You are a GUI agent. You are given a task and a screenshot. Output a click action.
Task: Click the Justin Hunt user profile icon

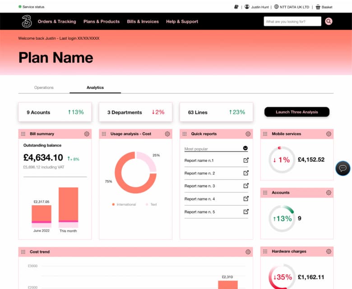click(247, 7)
